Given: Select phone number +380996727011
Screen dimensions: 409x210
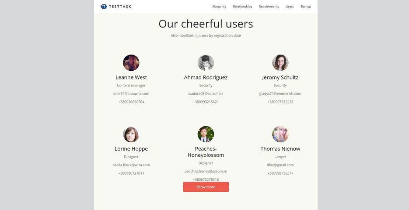Looking at the screenshot, I should pyautogui.click(x=131, y=173).
